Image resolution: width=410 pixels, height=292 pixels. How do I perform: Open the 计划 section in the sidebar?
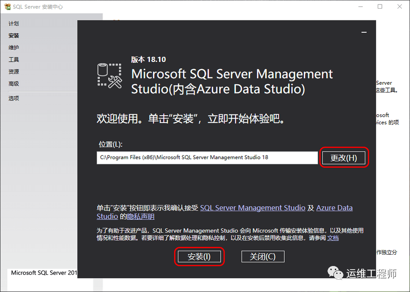[x=14, y=24]
